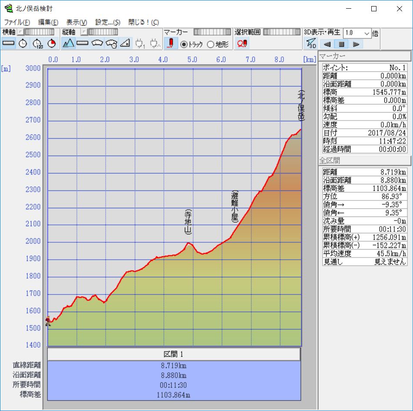Image resolution: width=413 pixels, height=411 pixels.
Task: Click the hiker marker on the profile start
Action: click(48, 321)
